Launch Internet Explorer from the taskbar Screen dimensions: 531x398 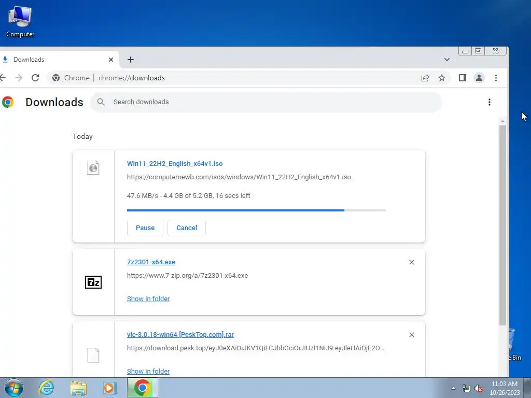[x=46, y=388]
